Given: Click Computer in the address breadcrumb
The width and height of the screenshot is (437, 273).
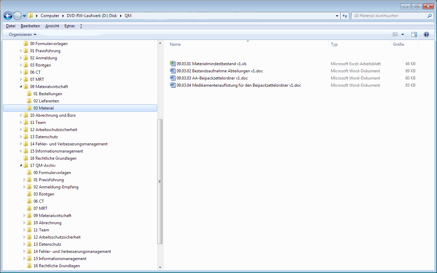Looking at the screenshot, I should point(50,16).
